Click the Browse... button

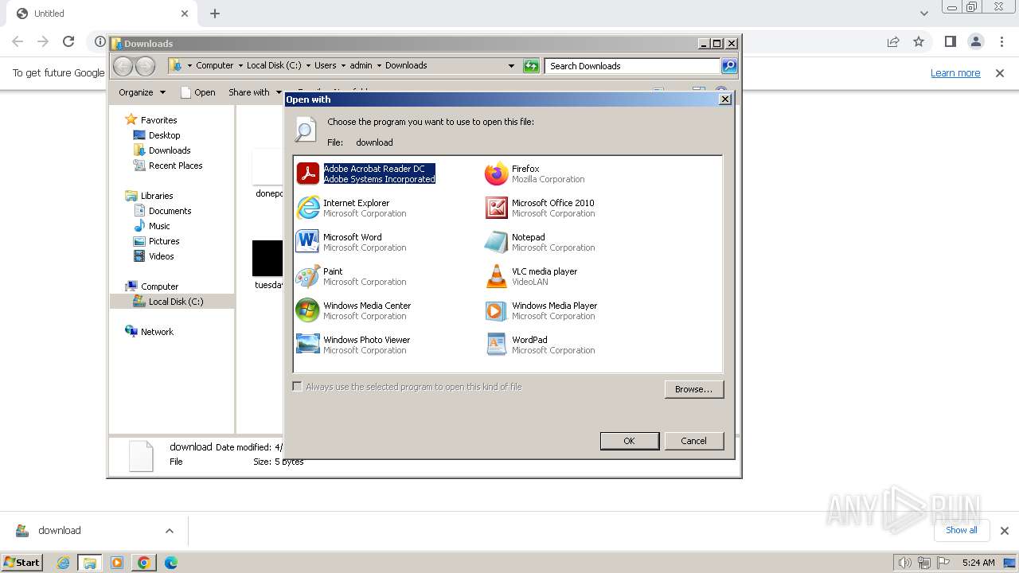(693, 389)
